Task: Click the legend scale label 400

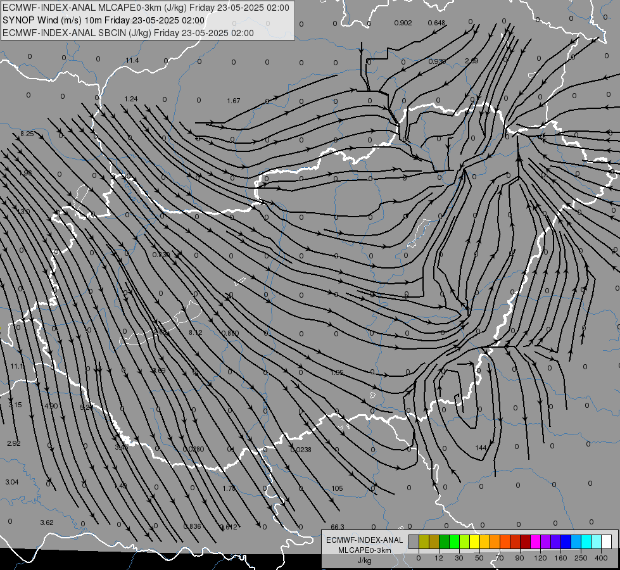Action: click(x=601, y=558)
